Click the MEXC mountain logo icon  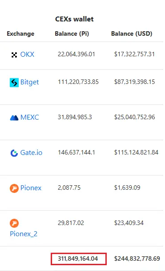(14, 118)
